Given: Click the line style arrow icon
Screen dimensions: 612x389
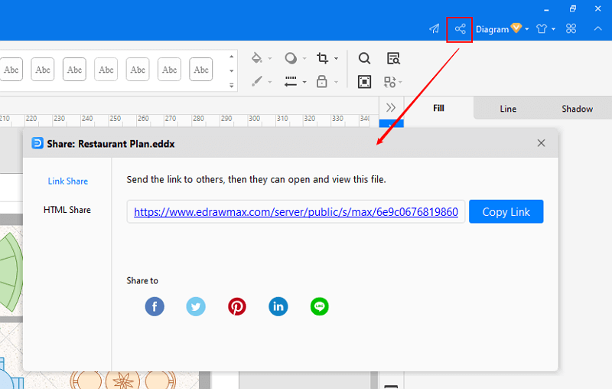Looking at the screenshot, I should (291, 81).
